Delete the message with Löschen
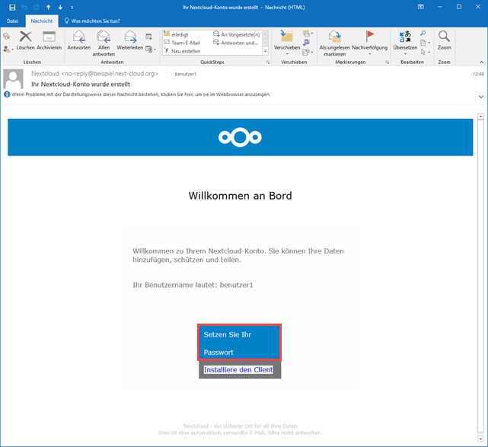Viewport: 488px width, 447px height. 26,41
